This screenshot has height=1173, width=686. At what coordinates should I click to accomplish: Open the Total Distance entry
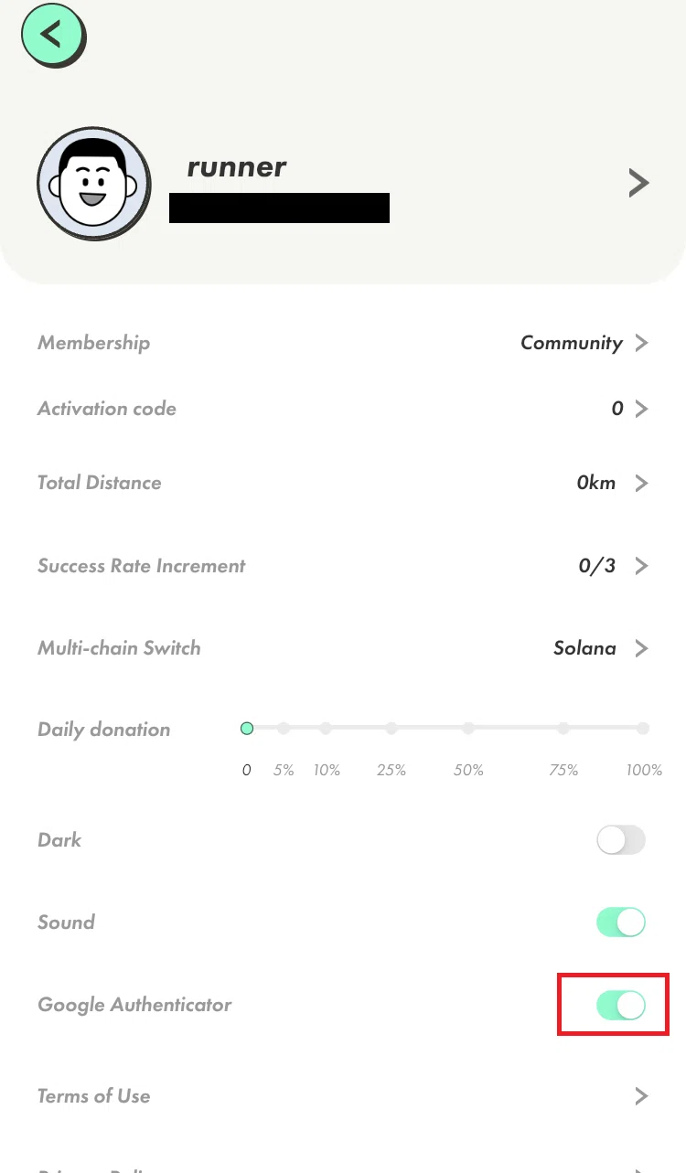[343, 483]
